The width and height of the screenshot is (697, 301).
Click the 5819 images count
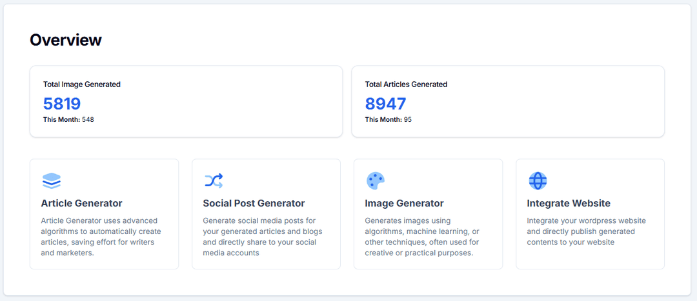coord(62,104)
